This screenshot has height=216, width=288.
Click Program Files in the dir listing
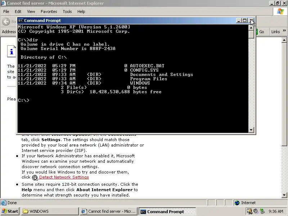click(149, 79)
